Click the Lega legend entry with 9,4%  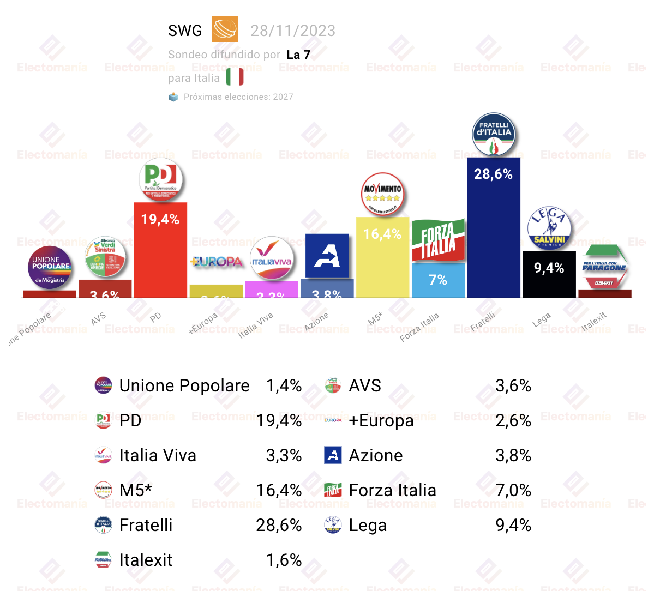tap(428, 525)
